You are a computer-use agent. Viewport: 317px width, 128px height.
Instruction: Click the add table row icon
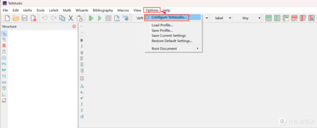(x=268, y=18)
